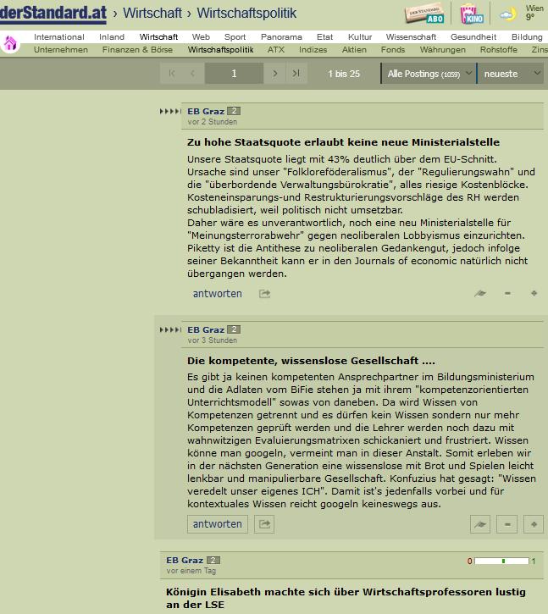Open the Standard ABO subscription icon
Screen dimensions: 548x614
click(x=425, y=14)
